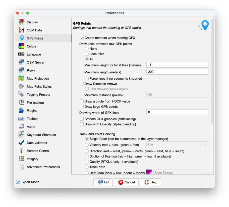Uncheck Create markers when reading GPX

click(x=82, y=38)
